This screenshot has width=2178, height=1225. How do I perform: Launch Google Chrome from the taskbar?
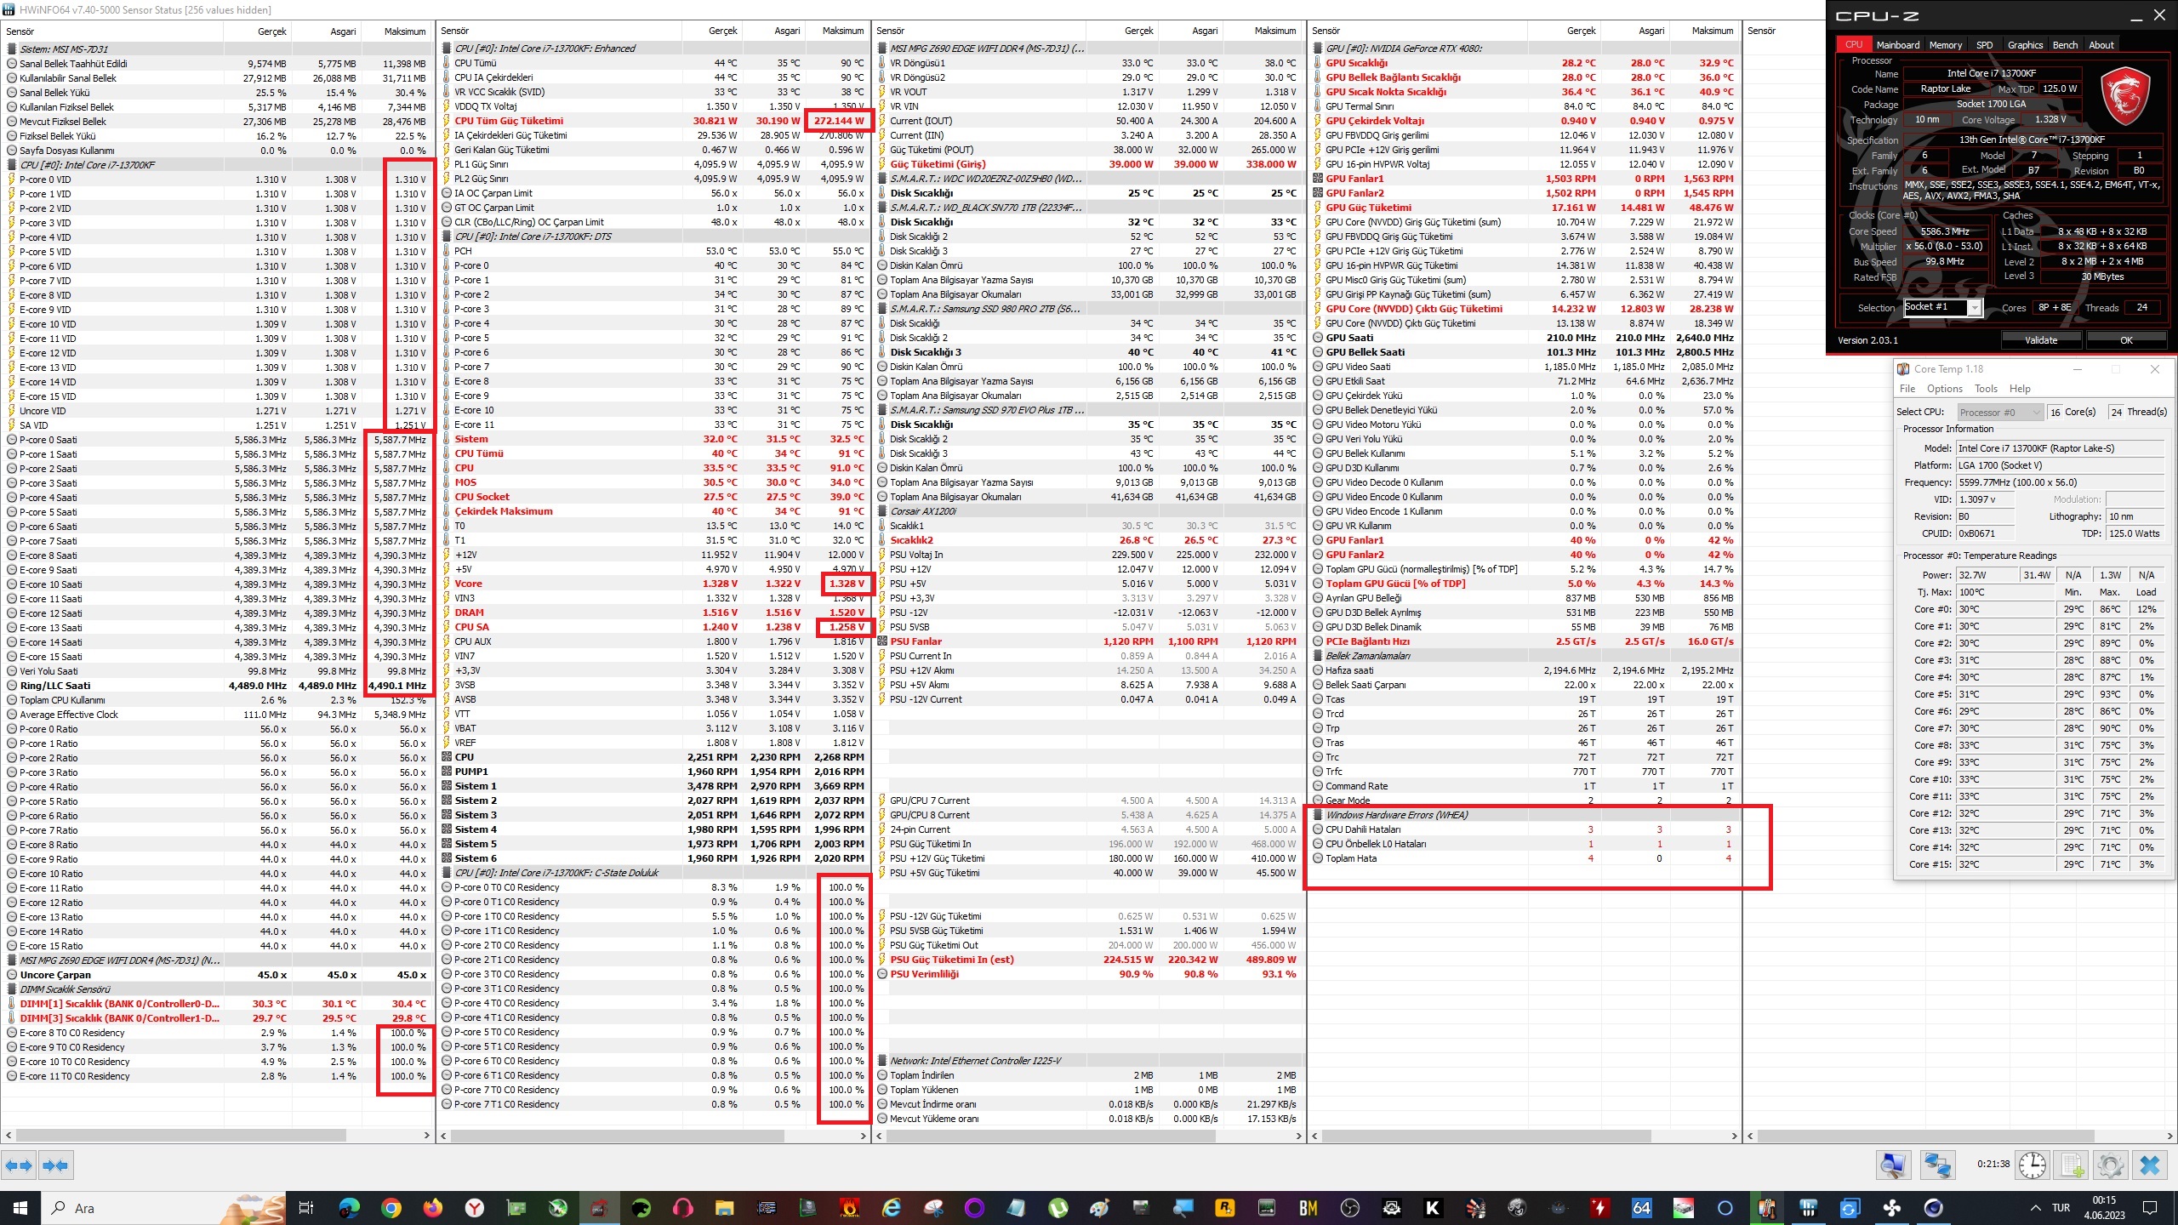(391, 1208)
